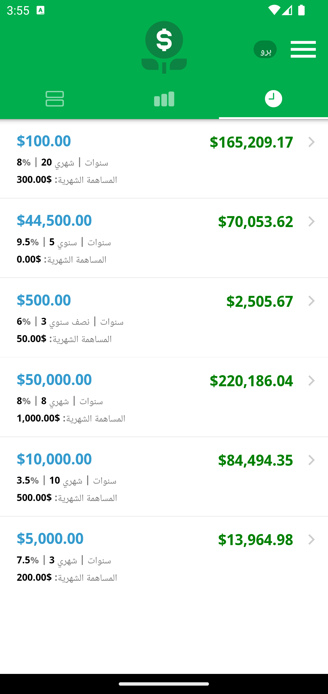
Task: Open the hamburger menu
Action: tap(303, 49)
